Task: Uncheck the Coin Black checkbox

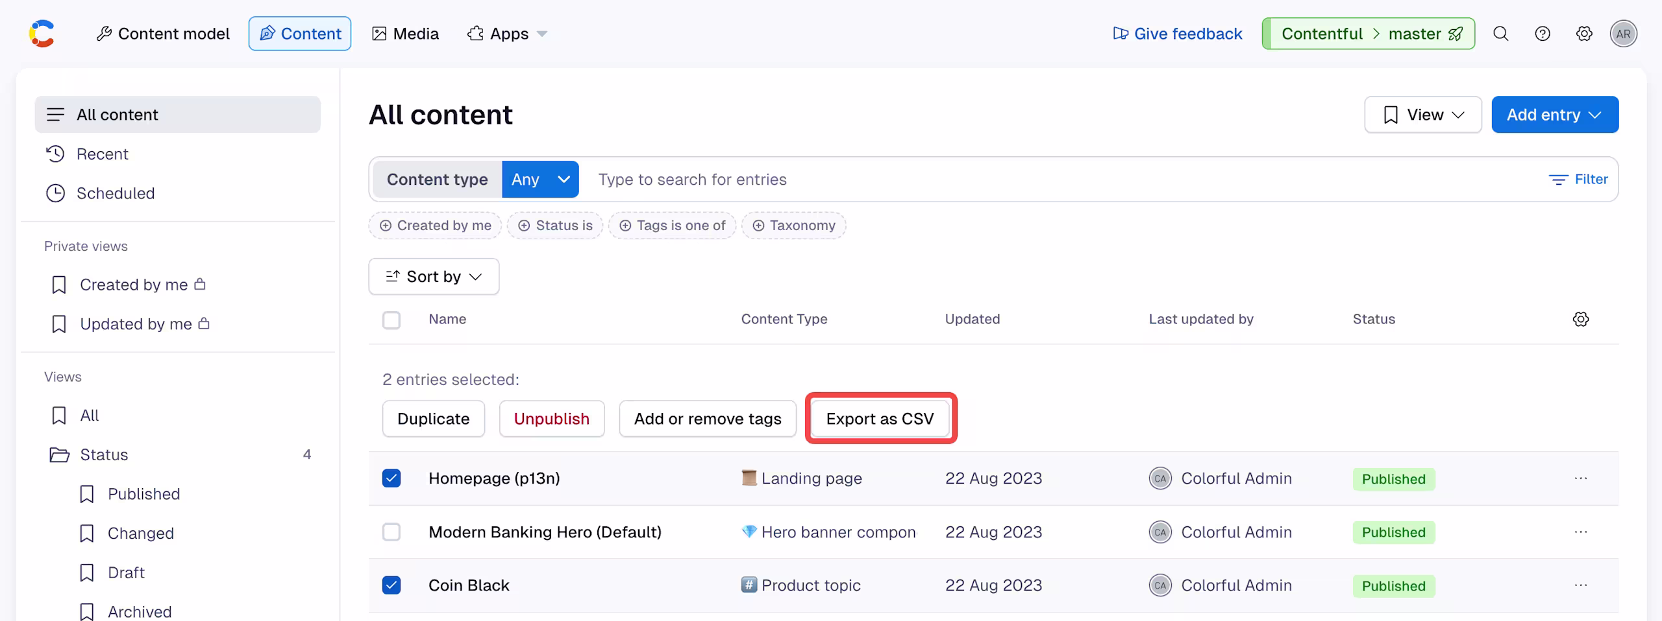Action: 391,585
